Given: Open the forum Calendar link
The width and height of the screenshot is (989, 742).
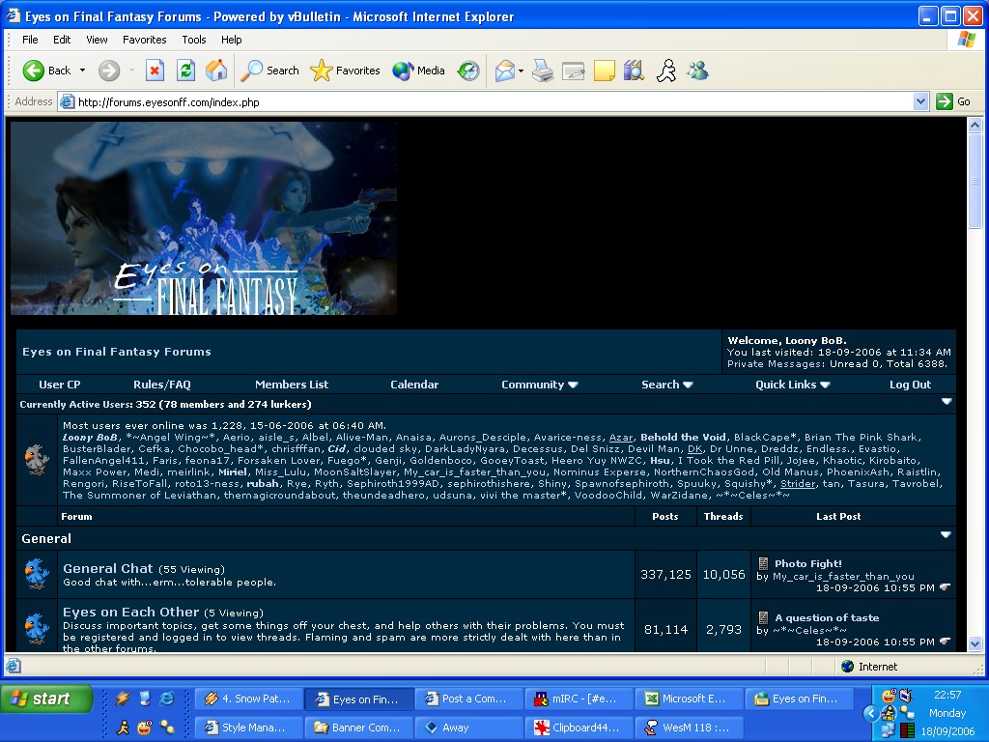Looking at the screenshot, I should click(413, 385).
